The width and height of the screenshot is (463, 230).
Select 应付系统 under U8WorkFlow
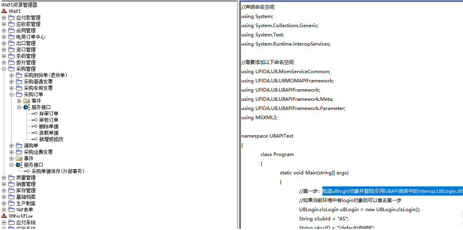26,222
